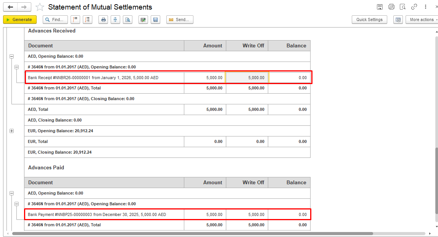The height and width of the screenshot is (237, 438).
Task: Select the 'Advances Paid' section heading
Action: coord(46,167)
